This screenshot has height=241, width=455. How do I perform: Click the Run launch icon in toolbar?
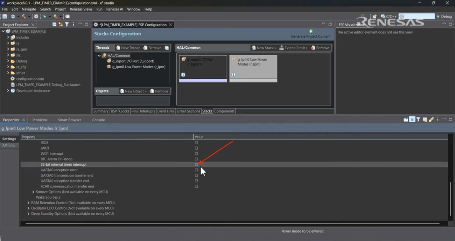click(x=56, y=16)
